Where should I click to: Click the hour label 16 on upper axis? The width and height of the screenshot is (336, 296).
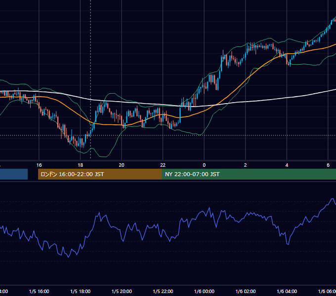pos(39,165)
